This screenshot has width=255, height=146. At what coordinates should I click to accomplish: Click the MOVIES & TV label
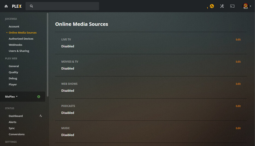[x=69, y=62]
